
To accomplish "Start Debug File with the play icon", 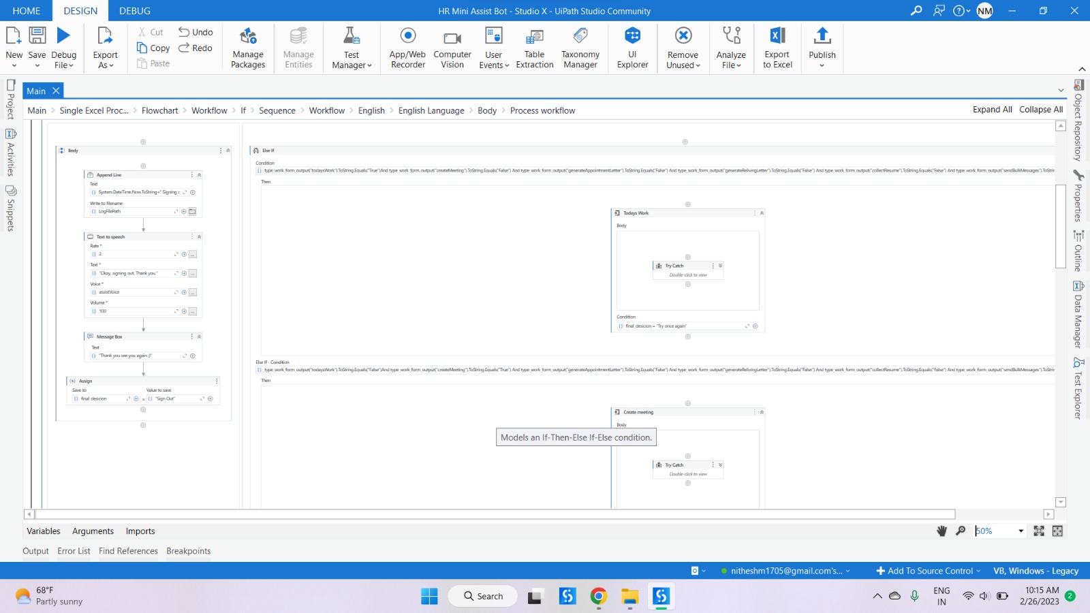I will point(63,35).
